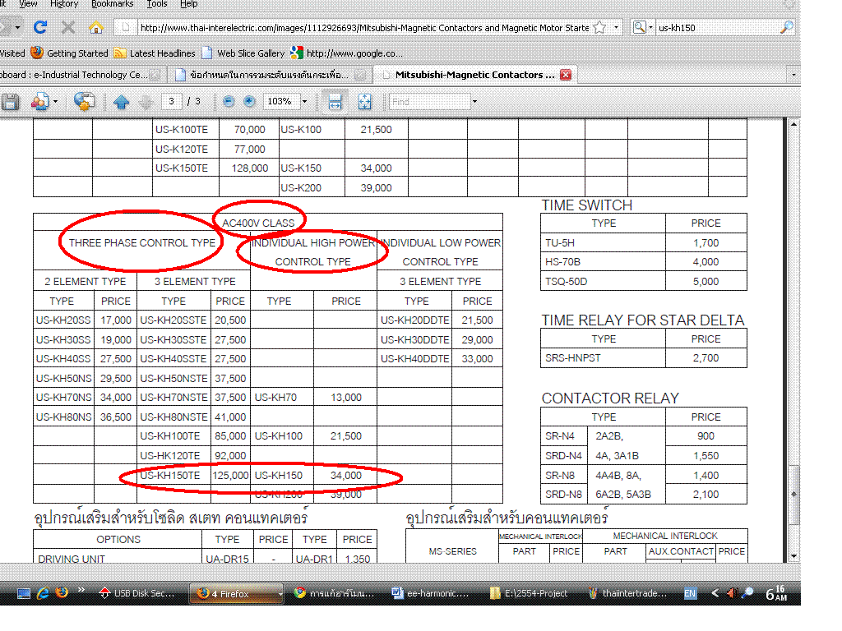This screenshot has width=842, height=631.
Task: Click the browser reload button
Action: pos(39,27)
